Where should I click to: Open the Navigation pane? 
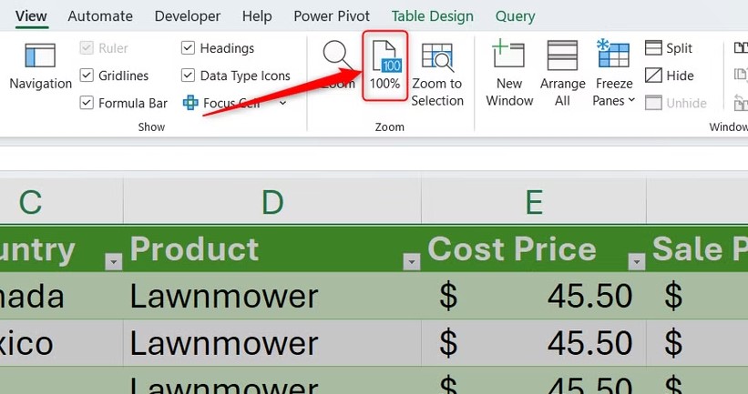pos(40,66)
